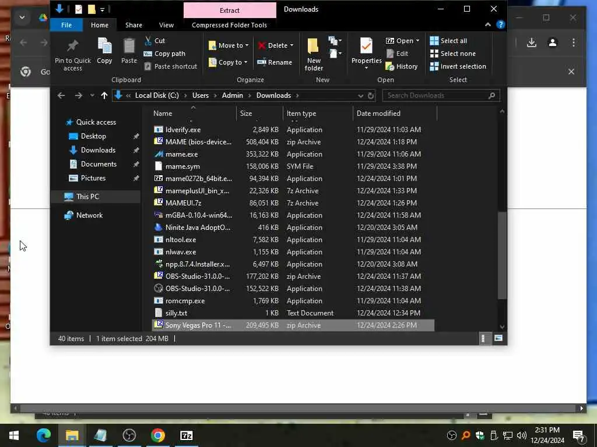The height and width of the screenshot is (447, 597).
Task: Create a New folder
Action: (x=314, y=54)
